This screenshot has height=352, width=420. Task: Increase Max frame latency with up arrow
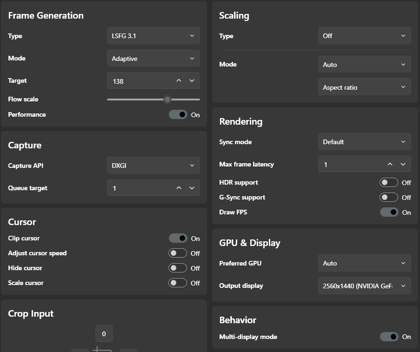390,164
